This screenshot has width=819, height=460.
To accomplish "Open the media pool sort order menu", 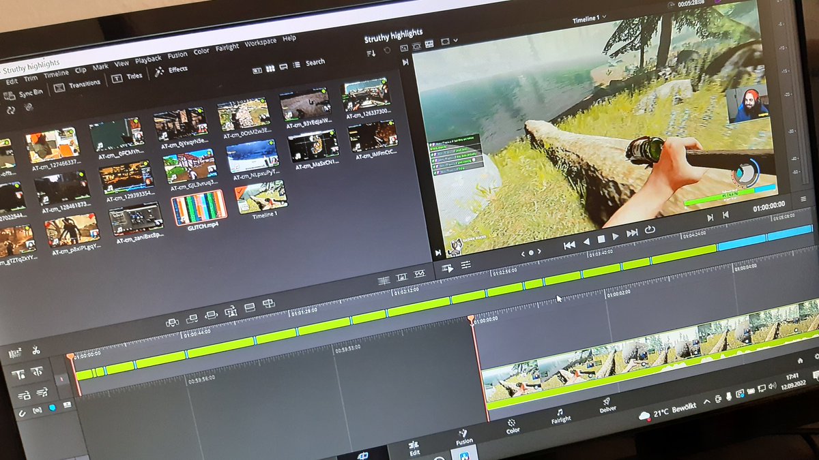I will point(371,52).
